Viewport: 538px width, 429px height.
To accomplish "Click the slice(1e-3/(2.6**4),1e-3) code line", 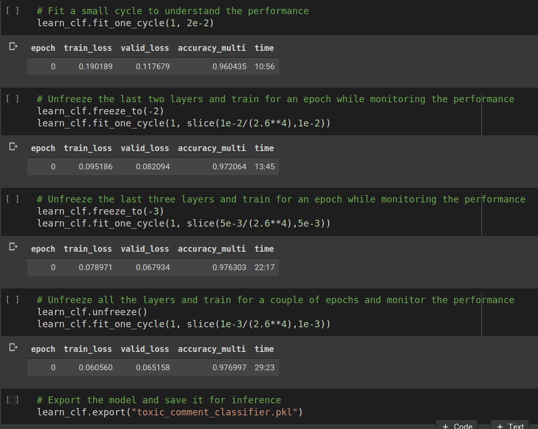I will [x=184, y=324].
